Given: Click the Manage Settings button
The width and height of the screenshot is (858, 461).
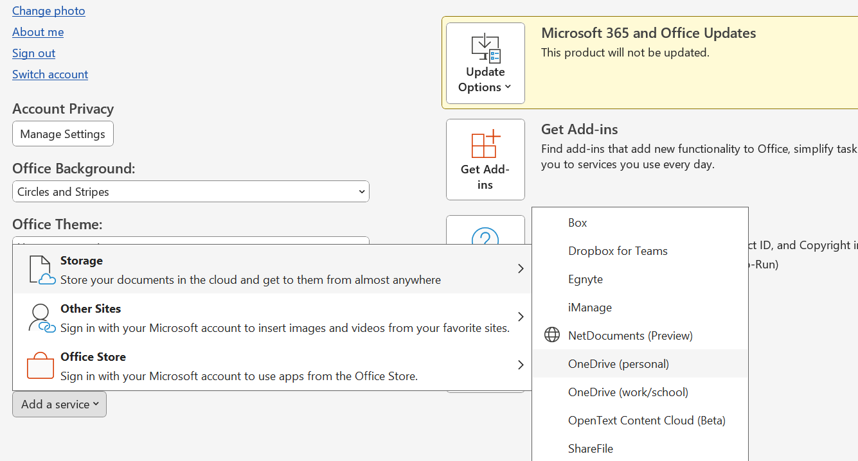Looking at the screenshot, I should (x=62, y=134).
